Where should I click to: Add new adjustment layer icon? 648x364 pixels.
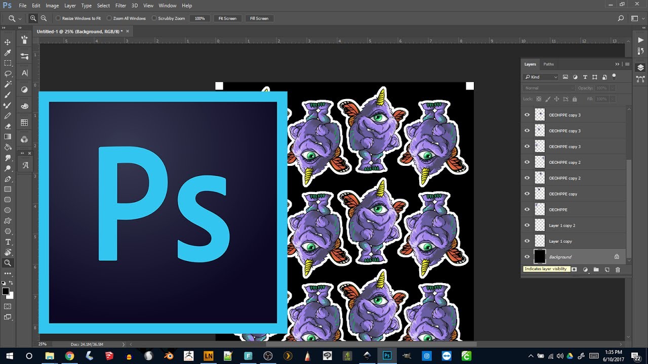point(585,270)
